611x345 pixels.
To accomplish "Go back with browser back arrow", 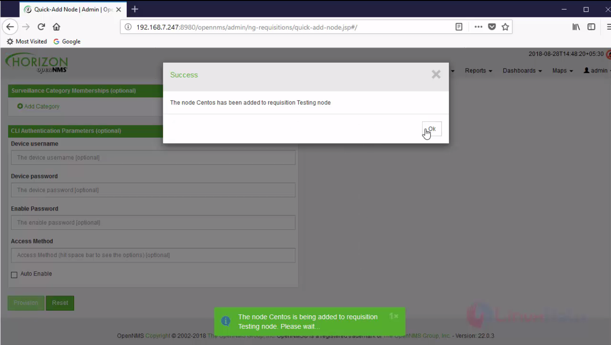I will (x=10, y=27).
